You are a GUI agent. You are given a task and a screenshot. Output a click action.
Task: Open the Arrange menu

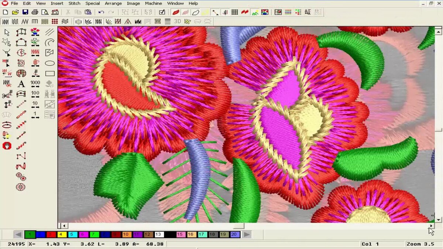pyautogui.click(x=113, y=3)
